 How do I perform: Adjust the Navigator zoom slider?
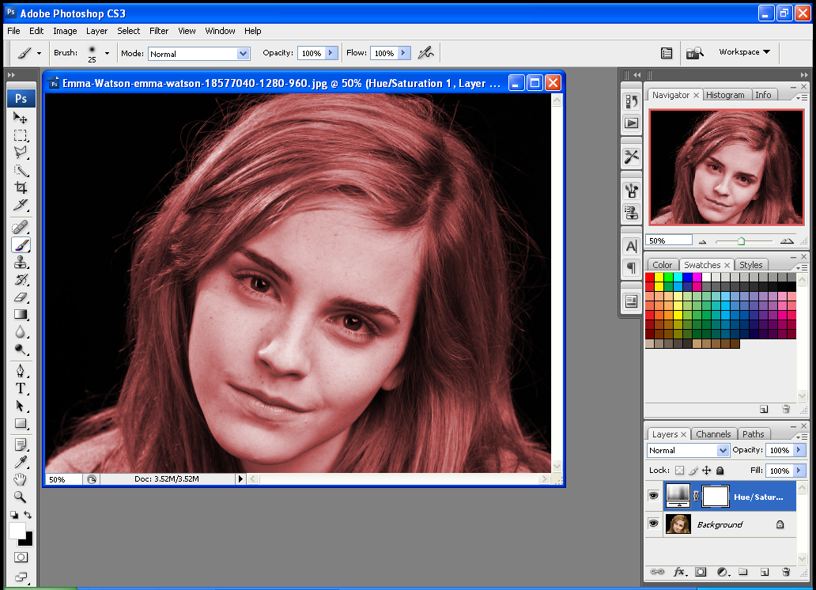pos(741,241)
